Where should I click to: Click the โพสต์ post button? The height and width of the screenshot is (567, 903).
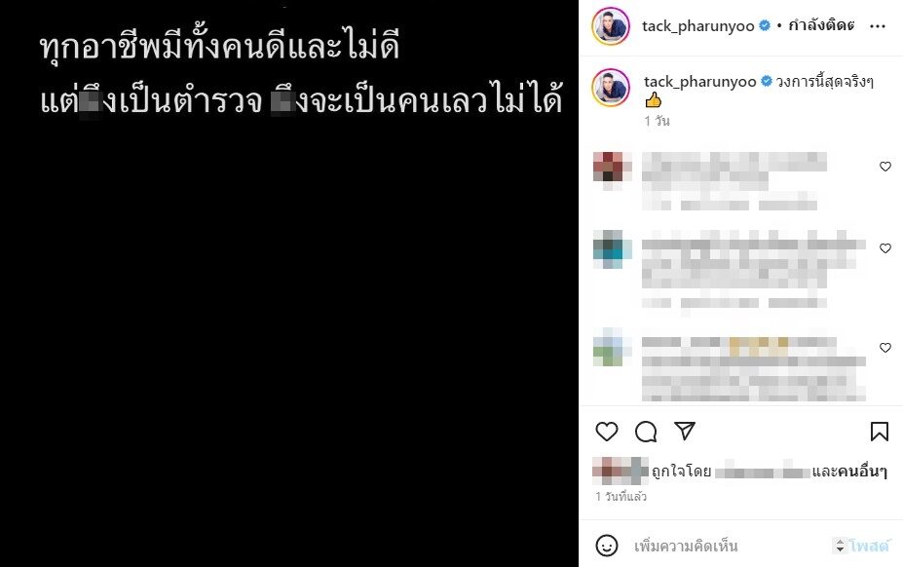869,546
